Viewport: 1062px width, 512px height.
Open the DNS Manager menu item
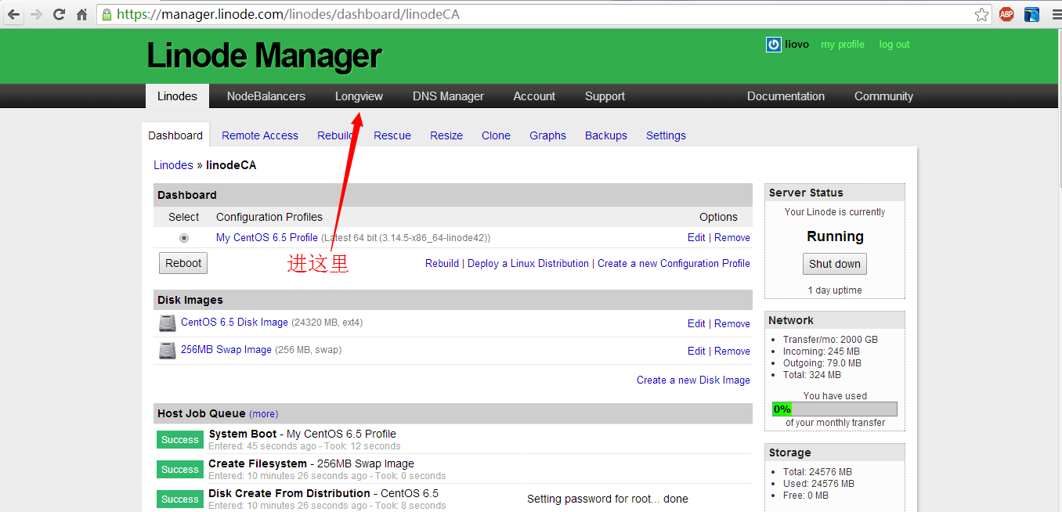point(448,96)
